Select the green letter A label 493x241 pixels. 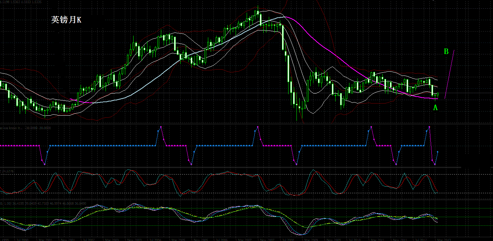436,108
